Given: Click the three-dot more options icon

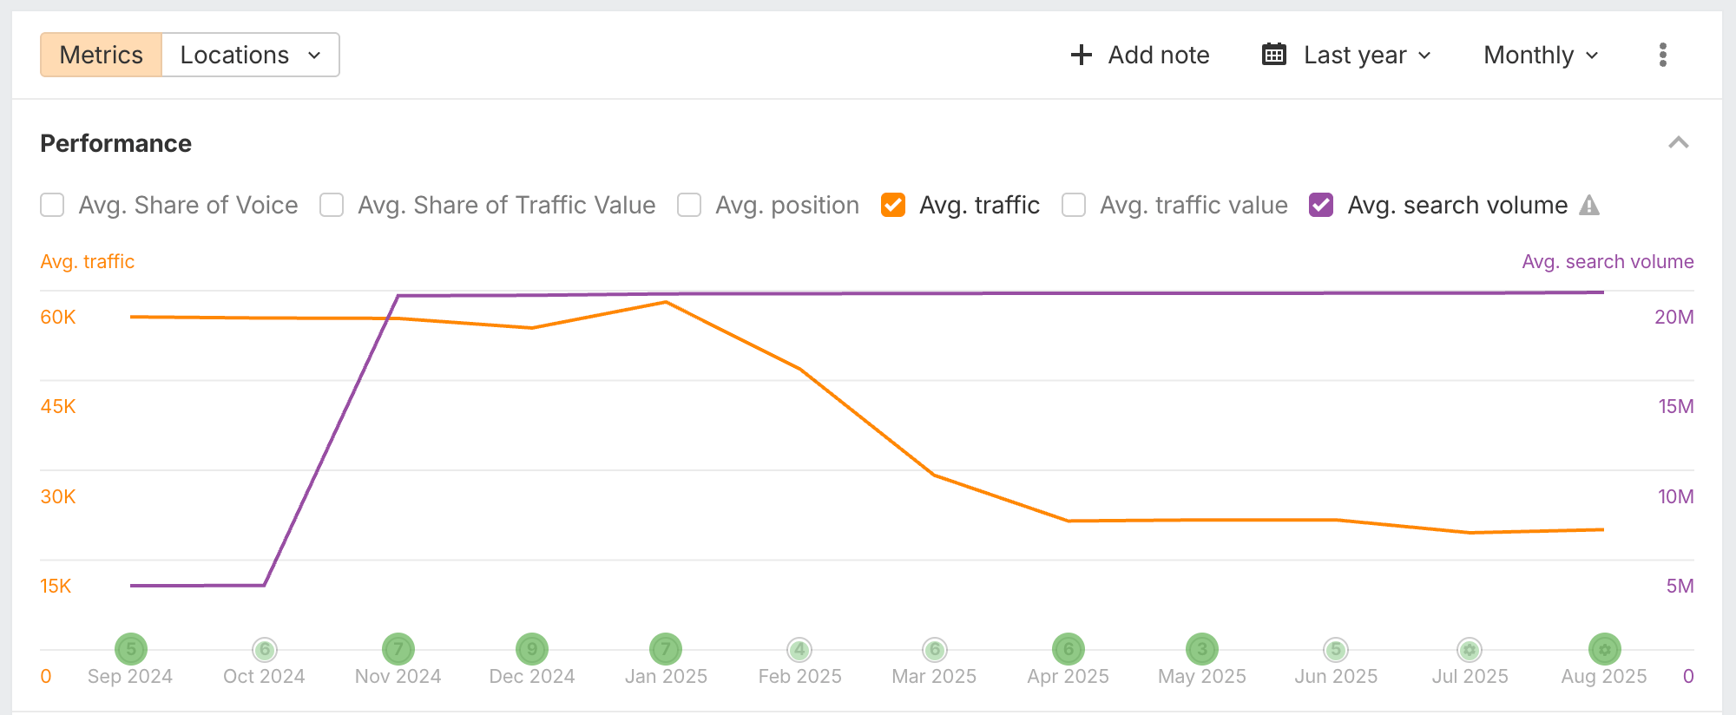Looking at the screenshot, I should pyautogui.click(x=1662, y=55).
